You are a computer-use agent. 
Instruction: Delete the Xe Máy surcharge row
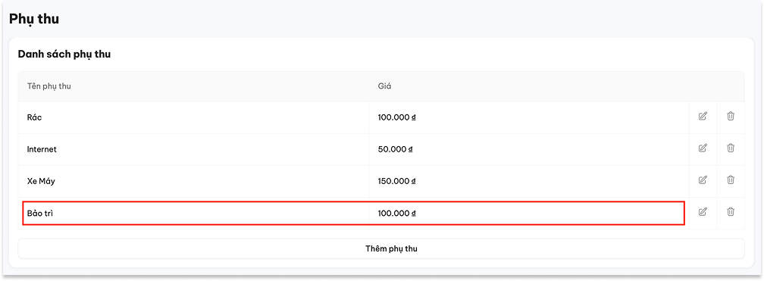(x=731, y=180)
